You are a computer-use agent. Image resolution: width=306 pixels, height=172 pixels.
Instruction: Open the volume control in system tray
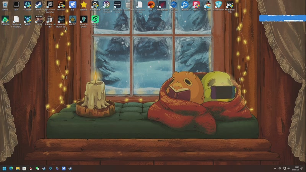tap(288, 169)
